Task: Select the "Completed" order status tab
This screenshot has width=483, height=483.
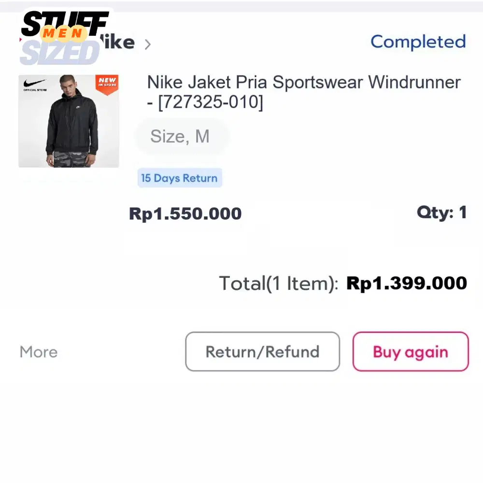Action: click(x=418, y=42)
